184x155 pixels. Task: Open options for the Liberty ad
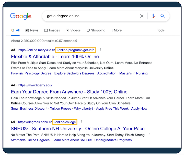coord(58,85)
